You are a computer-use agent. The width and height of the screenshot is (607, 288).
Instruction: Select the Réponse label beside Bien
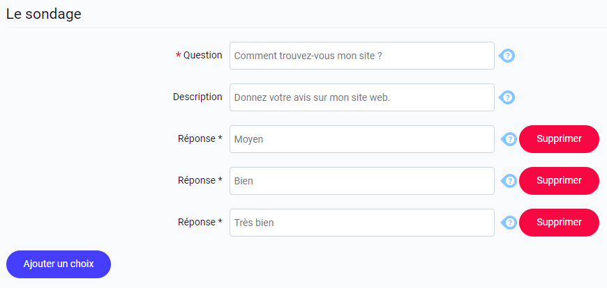coord(200,180)
